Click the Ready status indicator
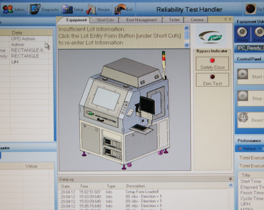Image resolution: width=264 pixels, height=210 pixels. coord(242,34)
